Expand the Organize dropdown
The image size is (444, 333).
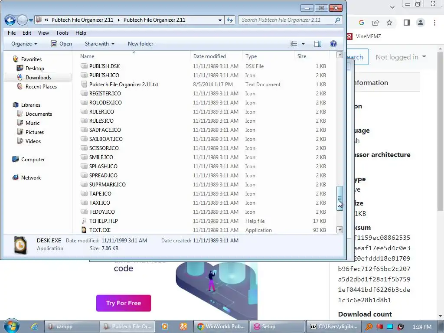(x=24, y=44)
